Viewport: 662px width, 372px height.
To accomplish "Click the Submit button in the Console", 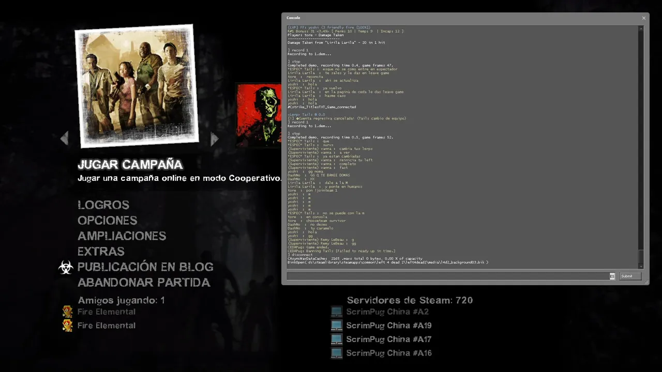I will pos(630,276).
